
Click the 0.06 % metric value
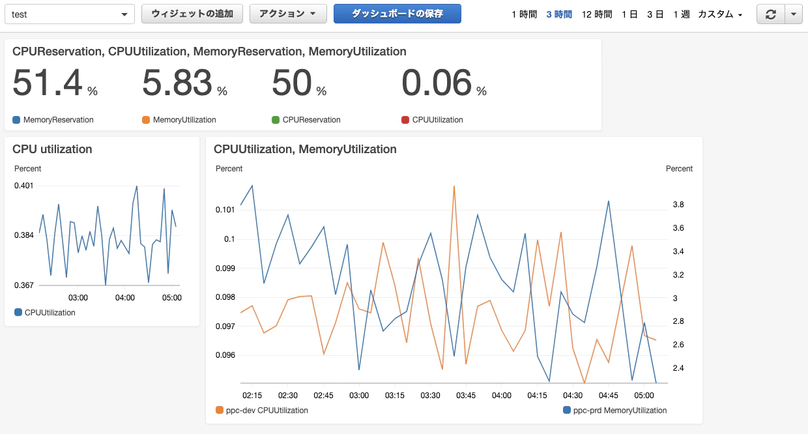[x=444, y=83]
